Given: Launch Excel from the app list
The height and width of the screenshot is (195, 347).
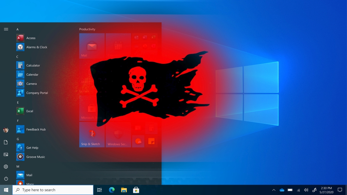Looking at the screenshot, I should point(29,111).
